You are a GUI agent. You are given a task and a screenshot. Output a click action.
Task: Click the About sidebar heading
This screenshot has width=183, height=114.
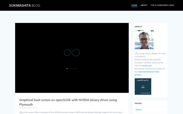[x=139, y=27]
